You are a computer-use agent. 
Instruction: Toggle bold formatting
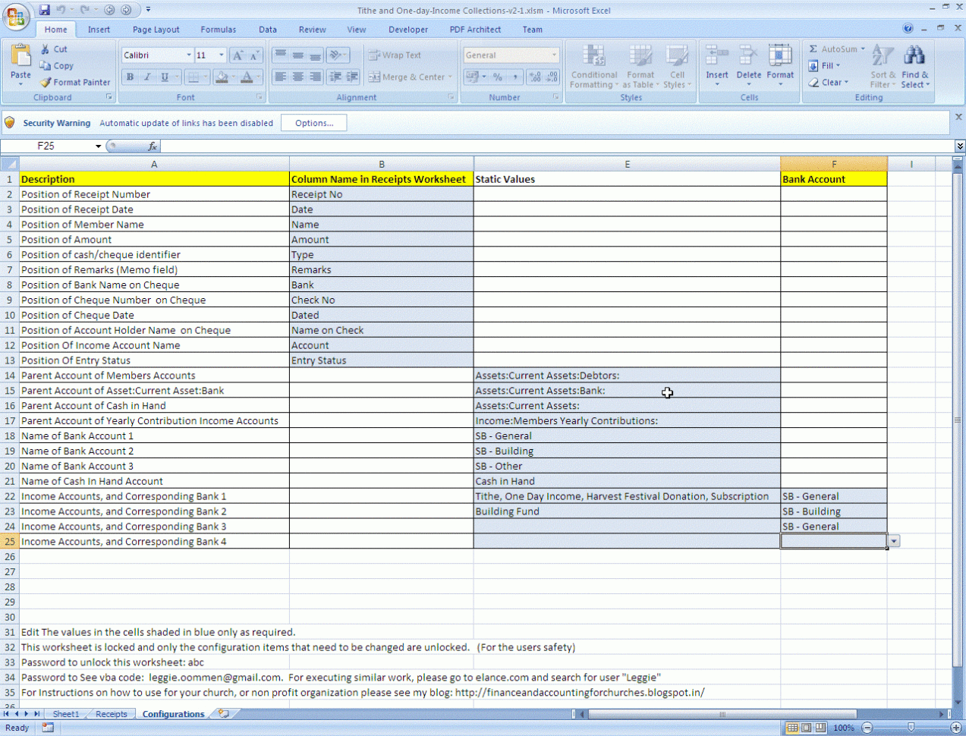pyautogui.click(x=129, y=77)
